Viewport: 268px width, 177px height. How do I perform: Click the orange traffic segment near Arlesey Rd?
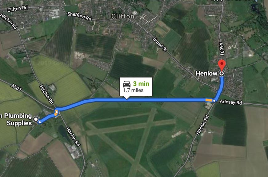(209, 100)
